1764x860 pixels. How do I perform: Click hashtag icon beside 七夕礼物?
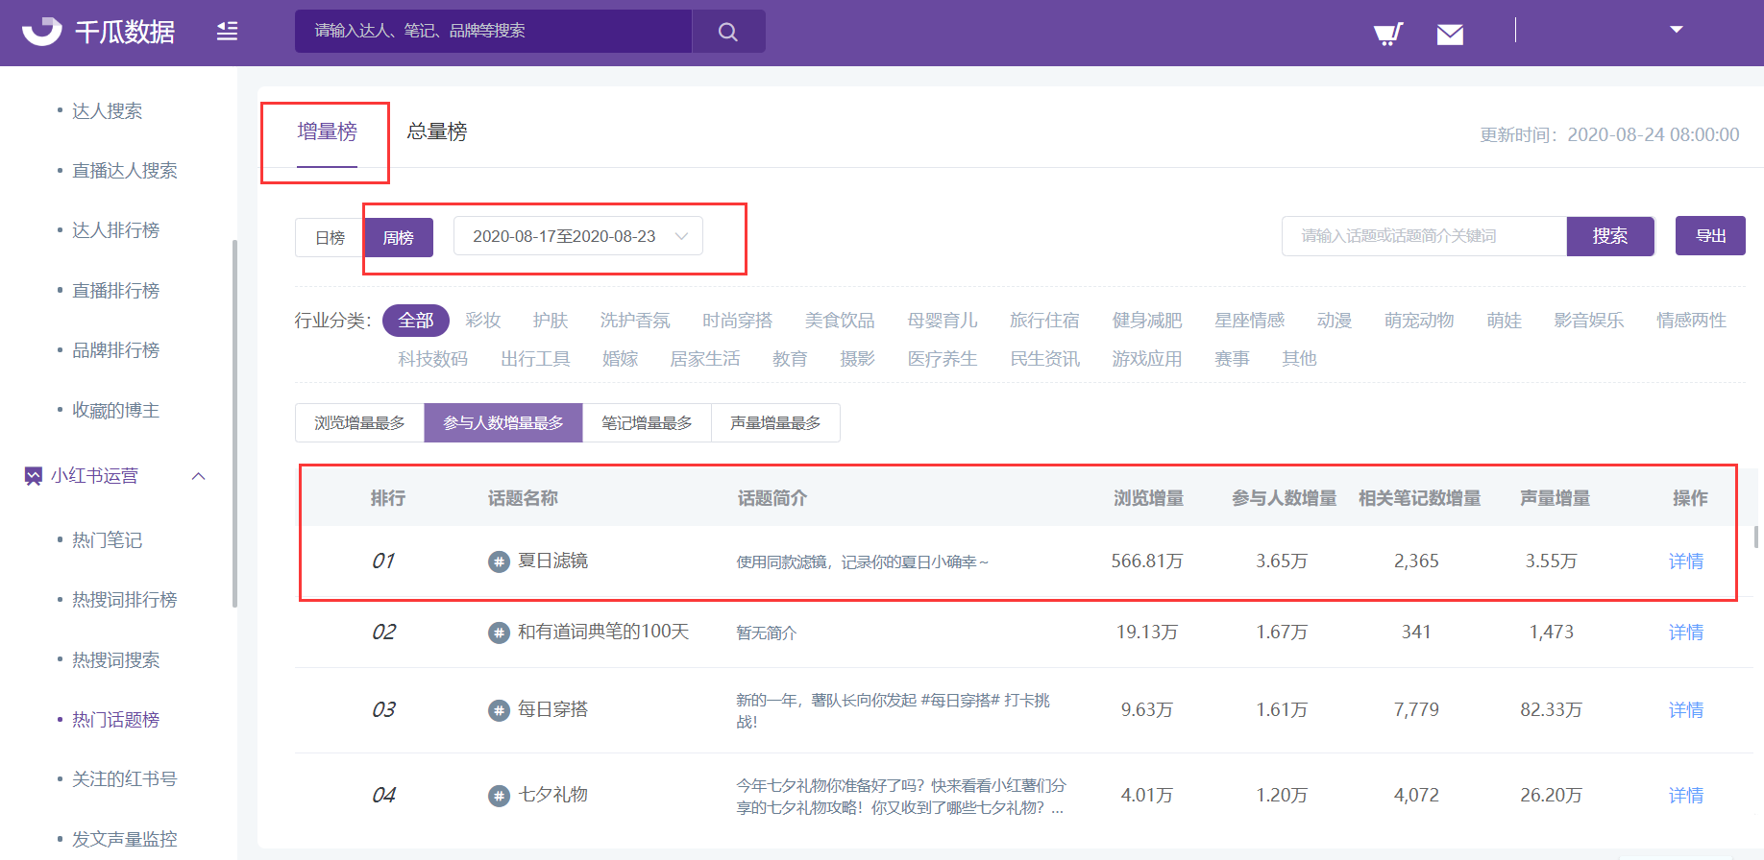click(499, 796)
